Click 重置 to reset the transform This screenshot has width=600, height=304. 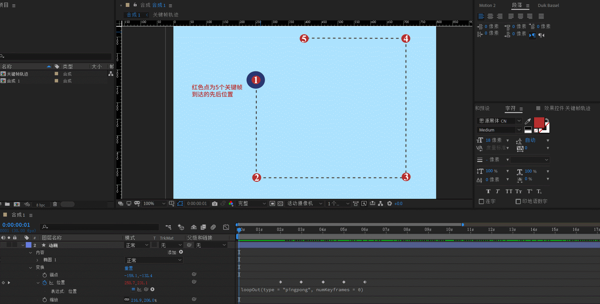click(x=129, y=268)
